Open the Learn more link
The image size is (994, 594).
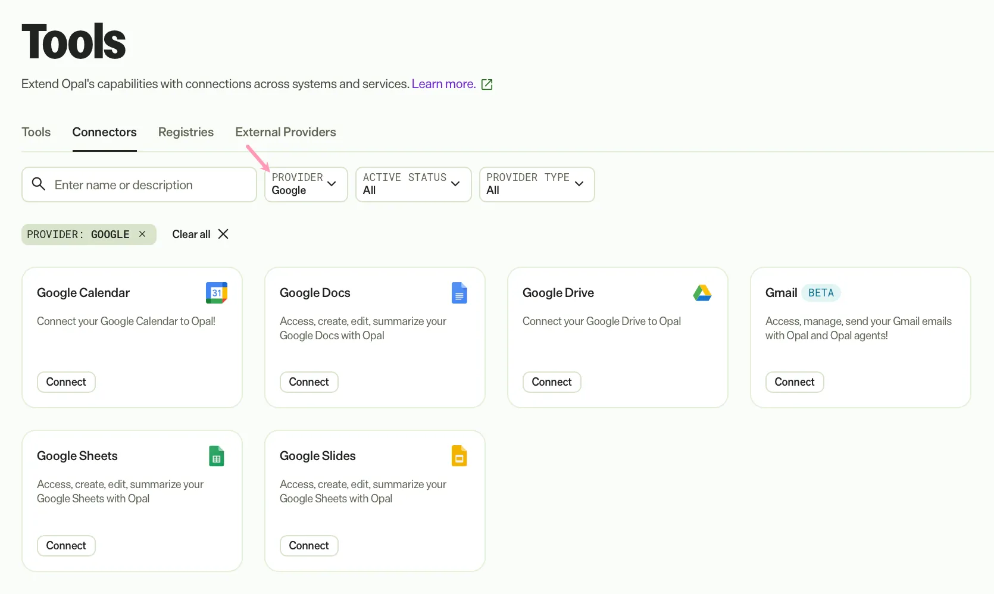point(443,84)
